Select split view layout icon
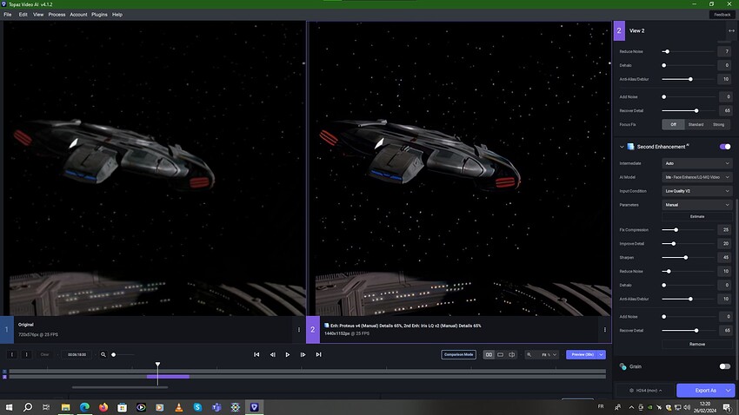This screenshot has height=415, width=739. (x=512, y=354)
